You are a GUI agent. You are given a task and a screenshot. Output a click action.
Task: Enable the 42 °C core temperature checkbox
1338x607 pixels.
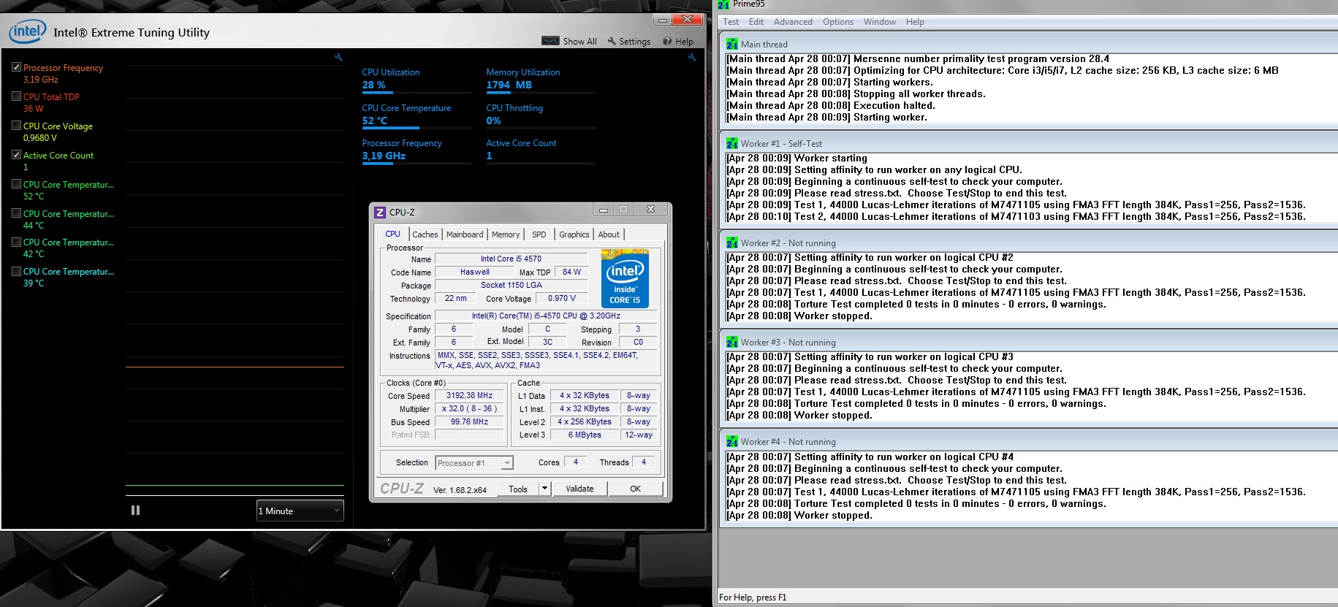[x=16, y=241]
